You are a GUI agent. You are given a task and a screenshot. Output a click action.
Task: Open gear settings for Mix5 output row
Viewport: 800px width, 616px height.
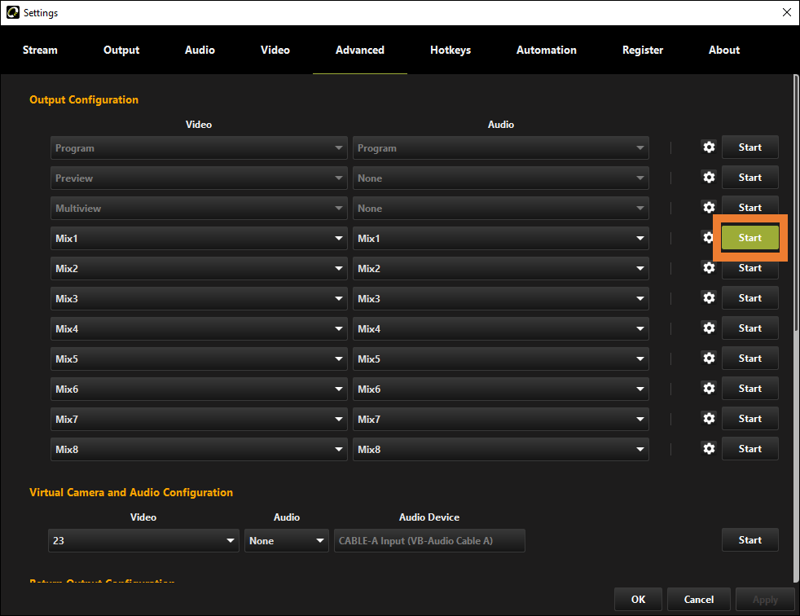pos(709,359)
